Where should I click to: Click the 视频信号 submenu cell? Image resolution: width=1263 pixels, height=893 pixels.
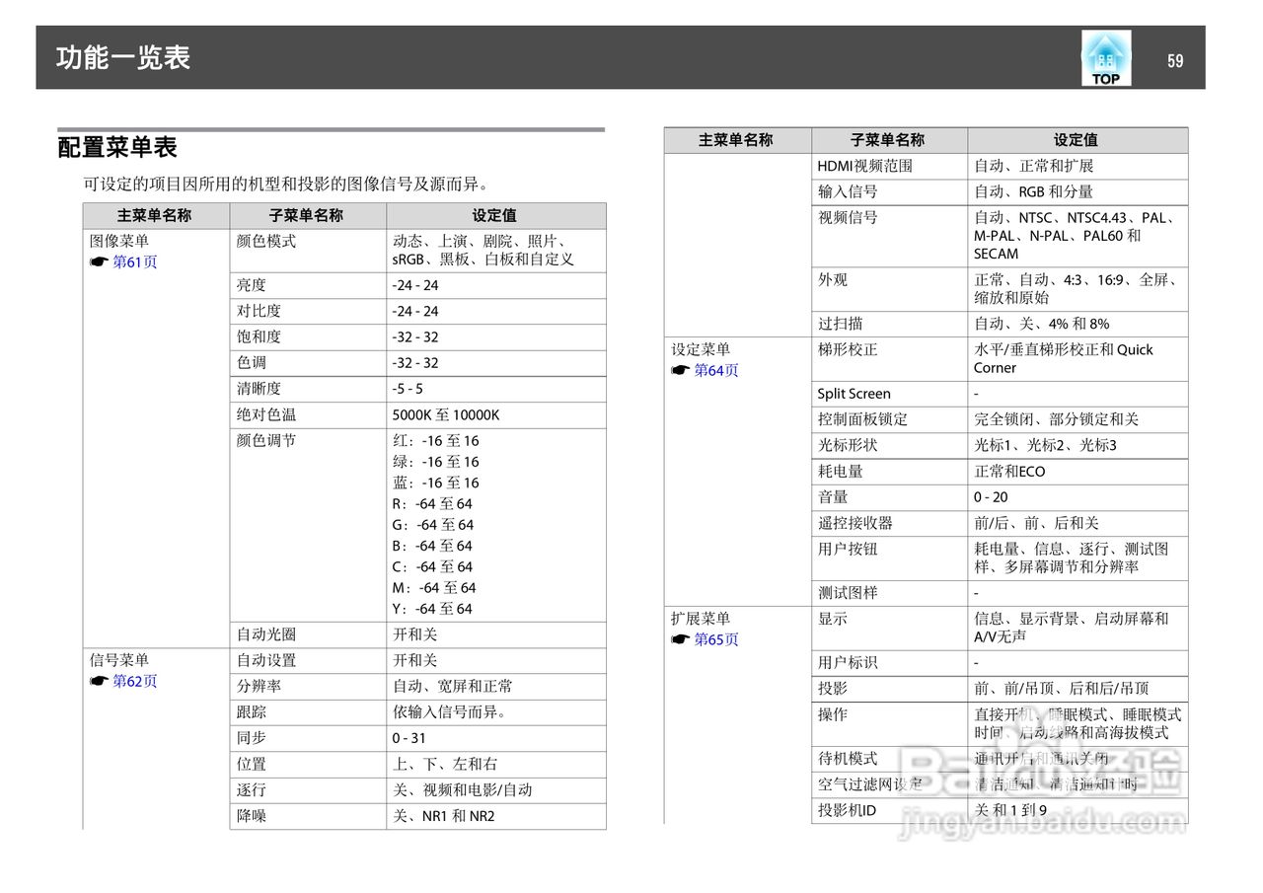(889, 236)
